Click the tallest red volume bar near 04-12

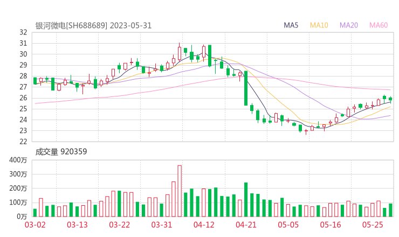pos(180,191)
